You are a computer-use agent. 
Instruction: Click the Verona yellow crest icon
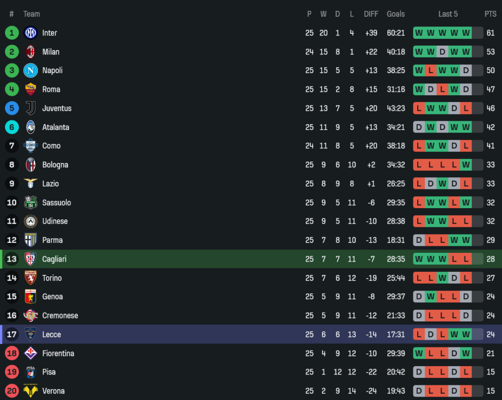coord(30,391)
